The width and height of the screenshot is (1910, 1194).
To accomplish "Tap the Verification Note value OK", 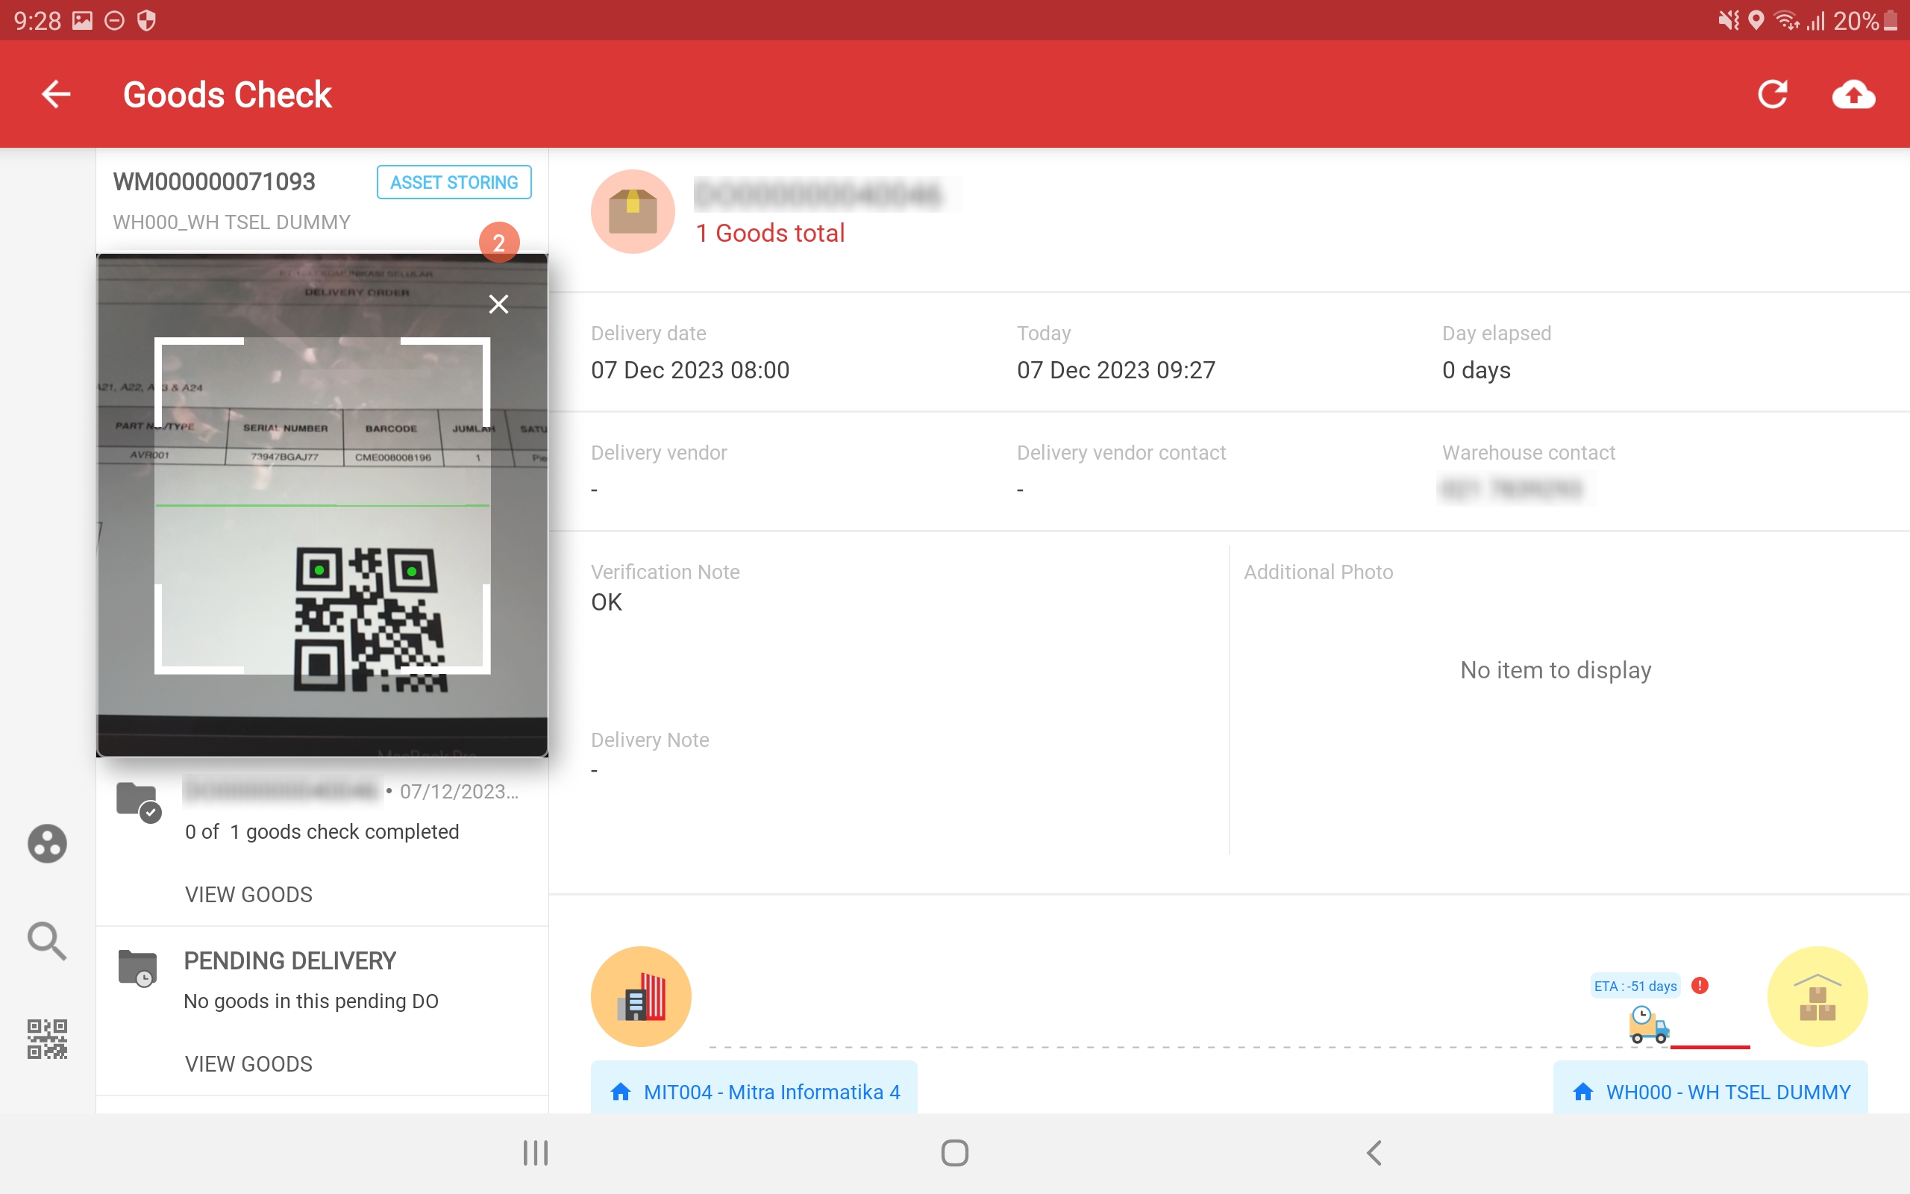I will pos(606,601).
